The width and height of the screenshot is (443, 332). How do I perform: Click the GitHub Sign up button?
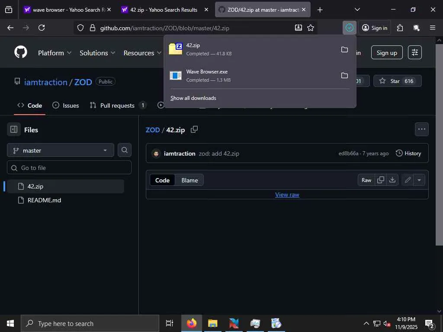387,52
